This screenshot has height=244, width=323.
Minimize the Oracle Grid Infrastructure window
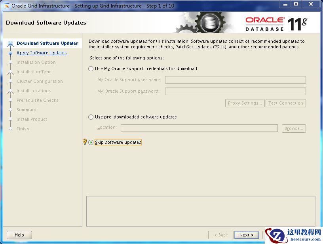(x=285, y=4)
